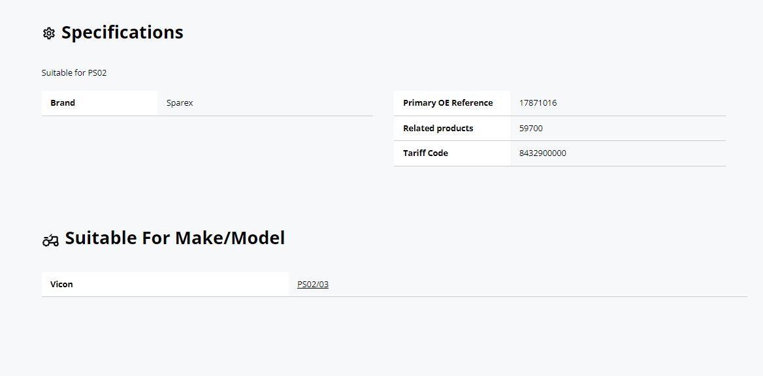The height and width of the screenshot is (376, 763).
Task: Click the empty area of the Tariff Code row
Action: click(646, 153)
